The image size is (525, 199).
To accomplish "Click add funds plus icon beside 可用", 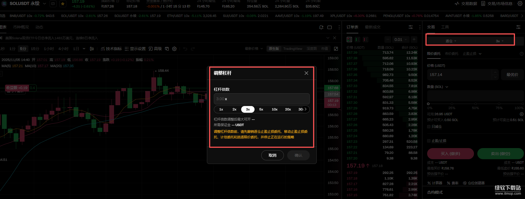I will point(521,114).
